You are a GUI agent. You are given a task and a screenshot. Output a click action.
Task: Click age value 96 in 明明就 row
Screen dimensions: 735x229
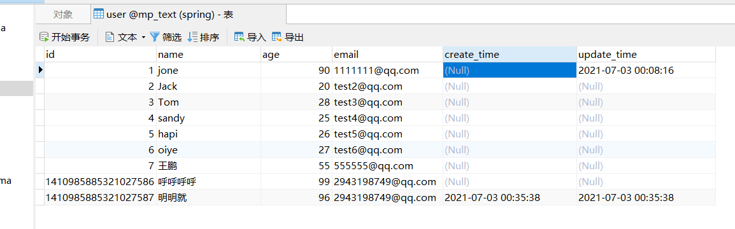(296, 198)
